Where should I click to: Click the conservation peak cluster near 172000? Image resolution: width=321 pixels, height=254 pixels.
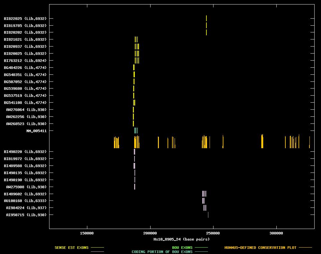(x=117, y=142)
